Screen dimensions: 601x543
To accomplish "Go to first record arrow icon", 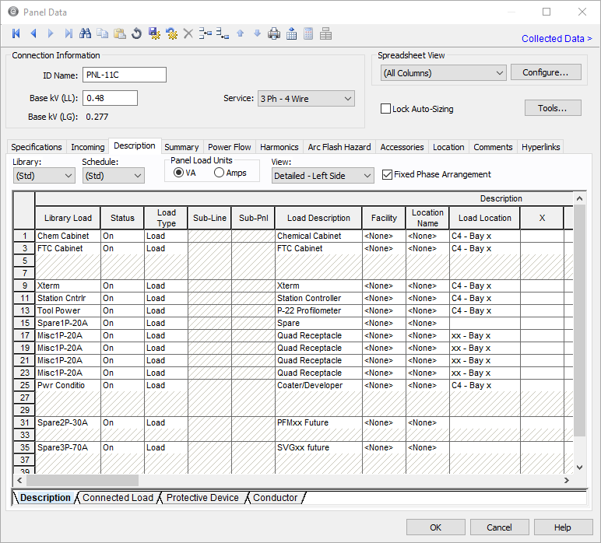I will click(x=16, y=33).
